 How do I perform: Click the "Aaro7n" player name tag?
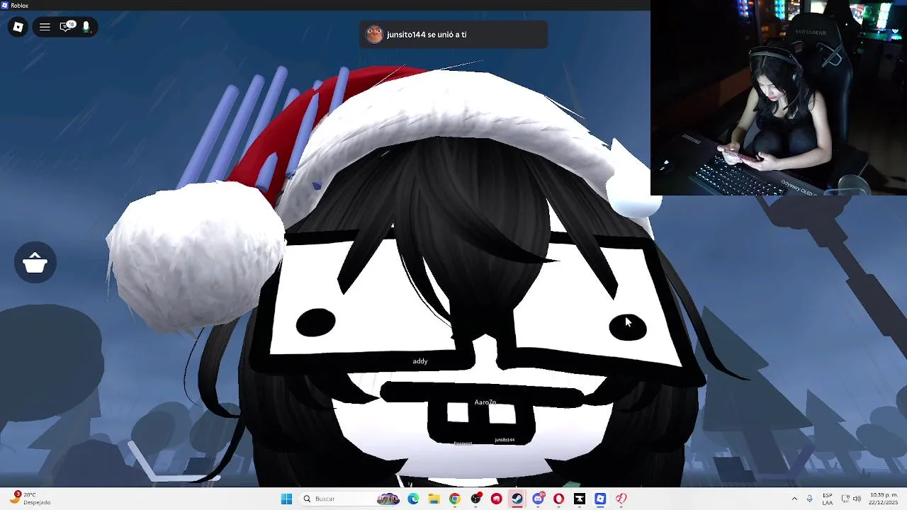point(485,402)
